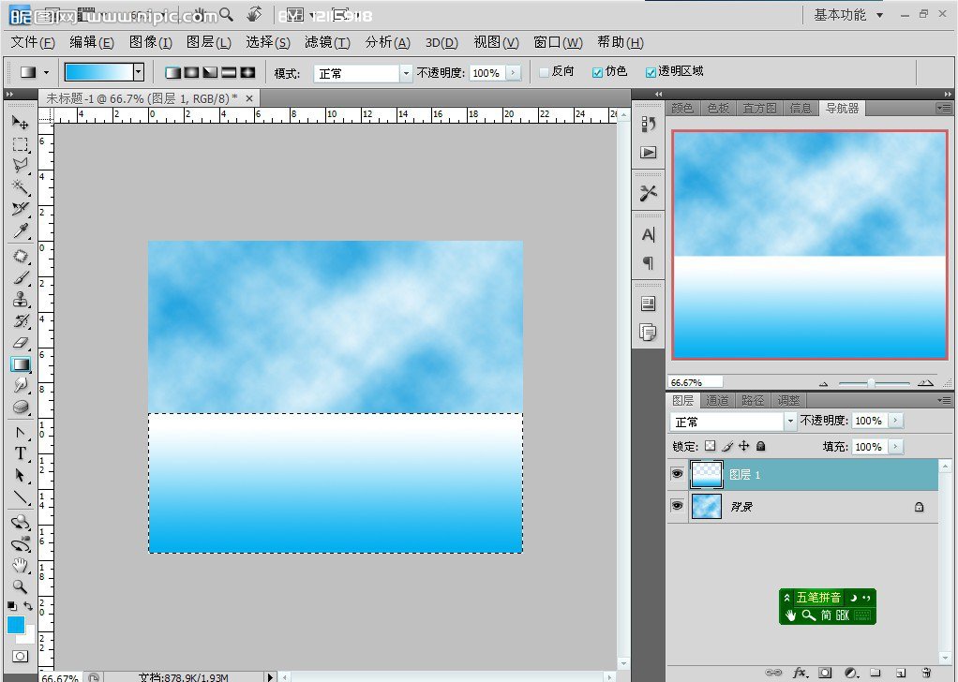This screenshot has height=682, width=958.
Task: Select the Zoom tool in toolbox
Action: [x=20, y=586]
